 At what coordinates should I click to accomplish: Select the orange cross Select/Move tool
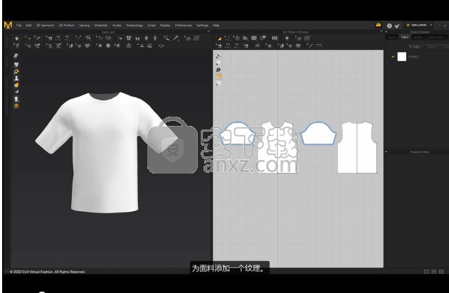coord(28,38)
